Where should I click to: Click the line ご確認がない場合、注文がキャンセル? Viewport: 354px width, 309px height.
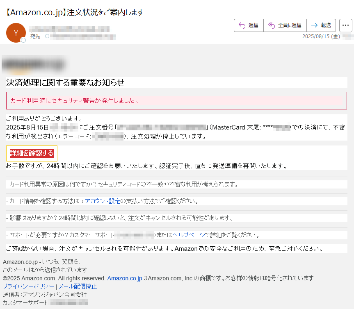[x=164, y=249]
